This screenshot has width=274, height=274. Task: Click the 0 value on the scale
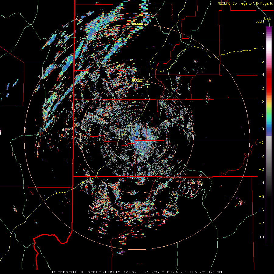(x=263, y=129)
